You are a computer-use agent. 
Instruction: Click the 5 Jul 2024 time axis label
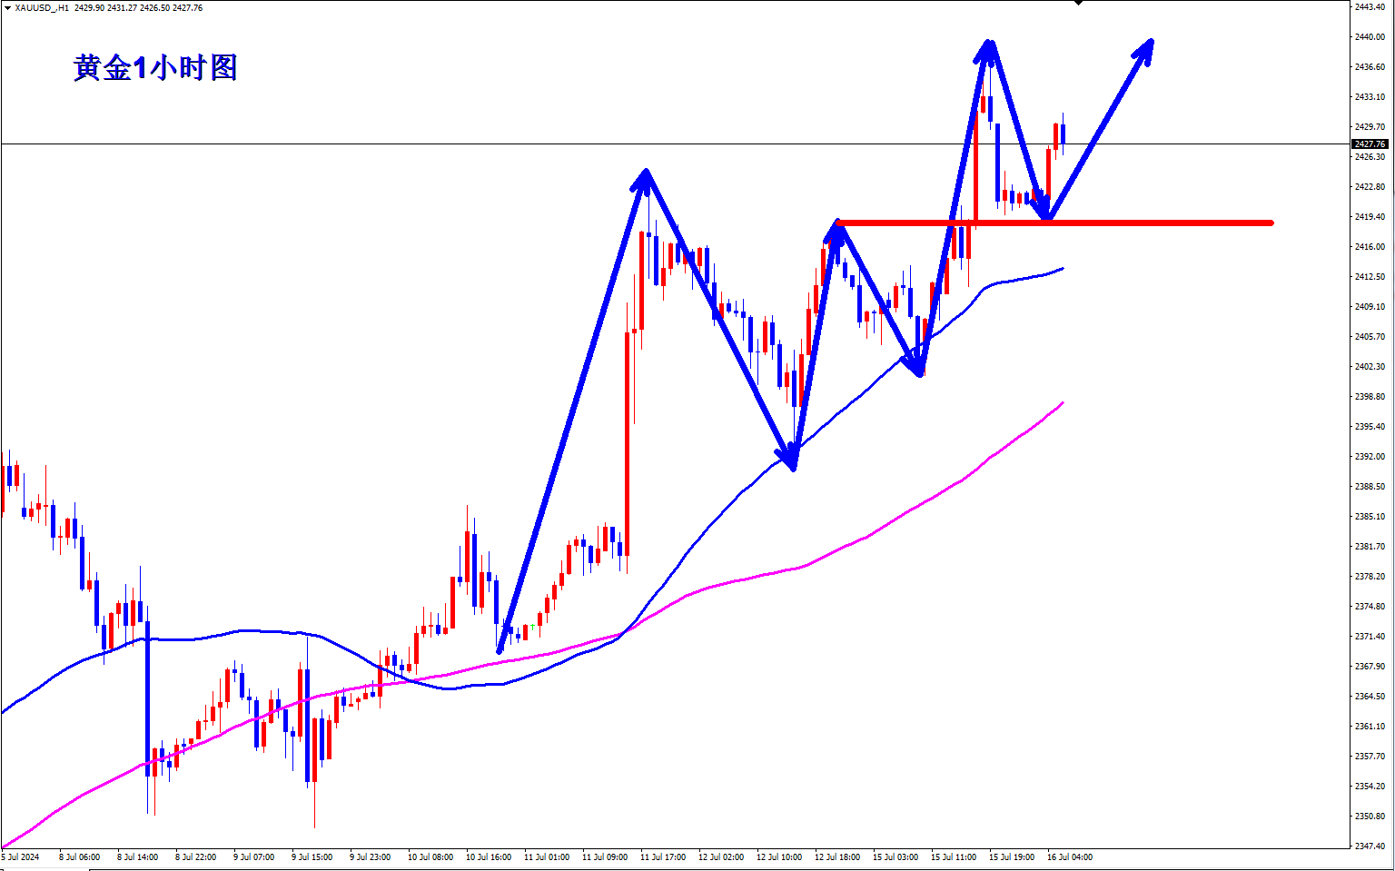pyautogui.click(x=20, y=856)
